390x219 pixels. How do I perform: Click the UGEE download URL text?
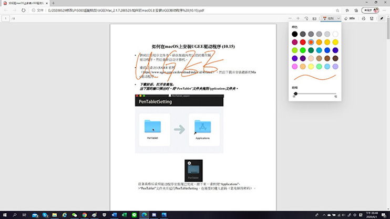(x=178, y=72)
